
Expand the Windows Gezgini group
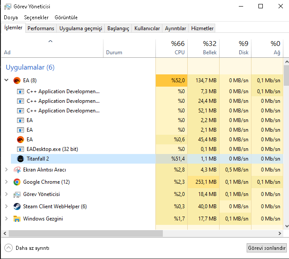point(7,219)
